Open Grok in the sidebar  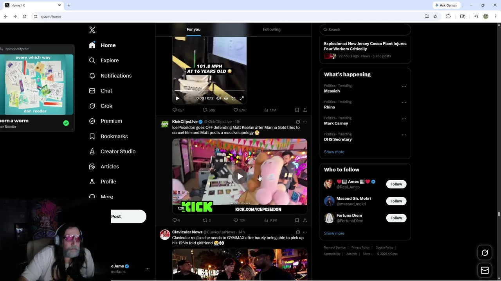(x=101, y=106)
